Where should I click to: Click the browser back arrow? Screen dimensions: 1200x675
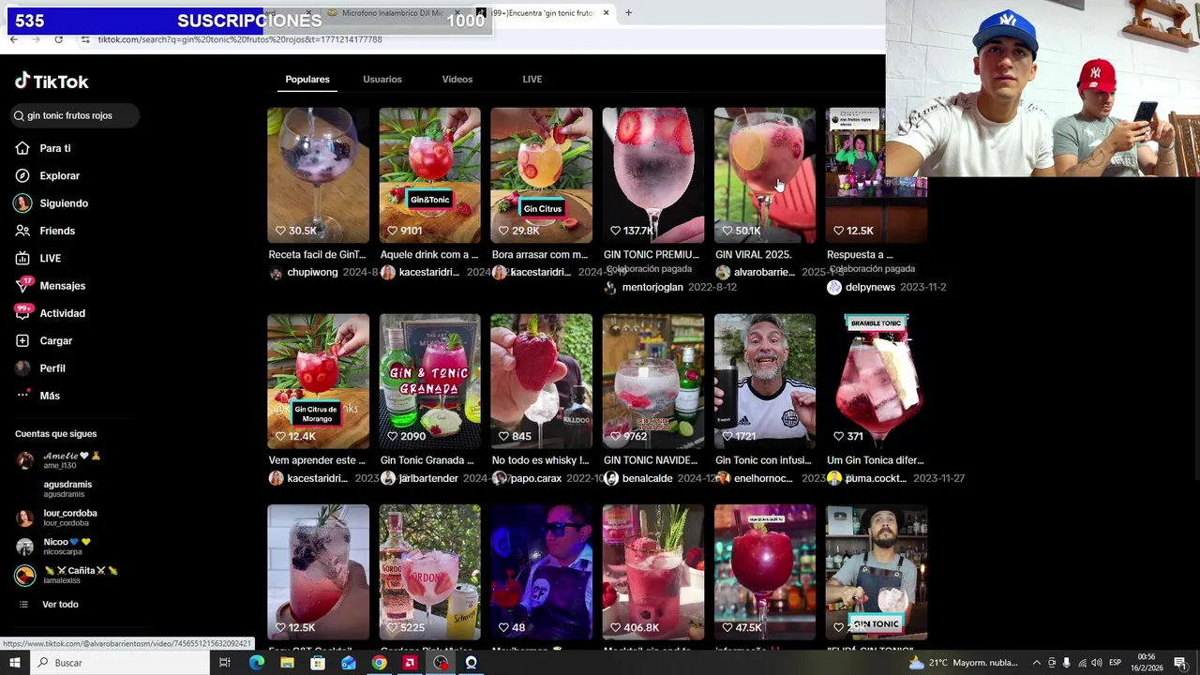pos(14,39)
